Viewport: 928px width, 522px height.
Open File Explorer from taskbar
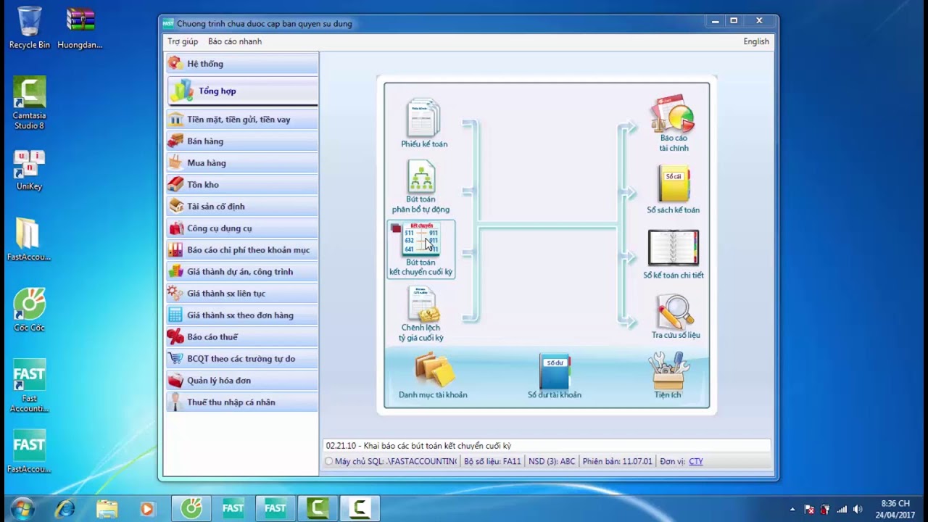(107, 509)
